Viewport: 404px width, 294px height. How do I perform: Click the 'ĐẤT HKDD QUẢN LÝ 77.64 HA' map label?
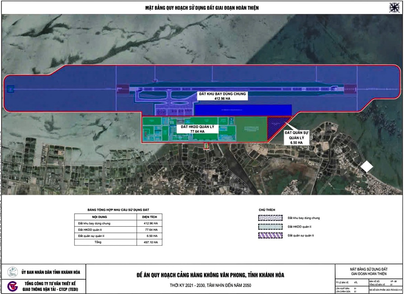tap(198, 129)
